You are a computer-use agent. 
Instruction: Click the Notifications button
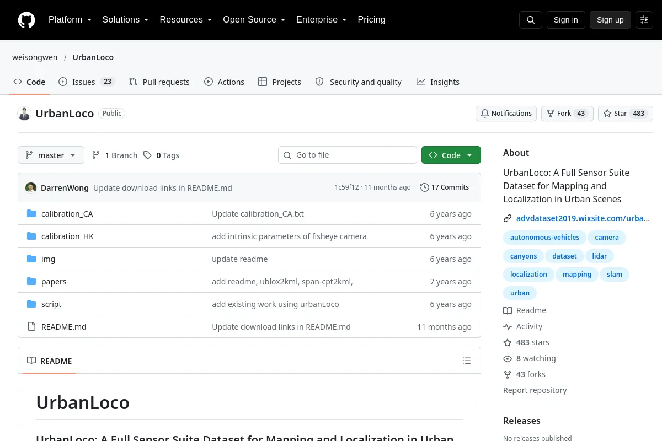pos(506,114)
